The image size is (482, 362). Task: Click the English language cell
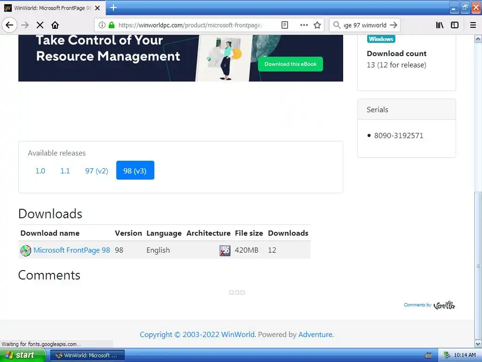(x=158, y=250)
